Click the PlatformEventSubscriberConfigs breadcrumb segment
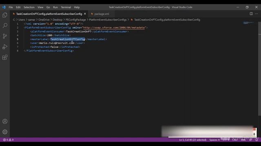 [108, 20]
